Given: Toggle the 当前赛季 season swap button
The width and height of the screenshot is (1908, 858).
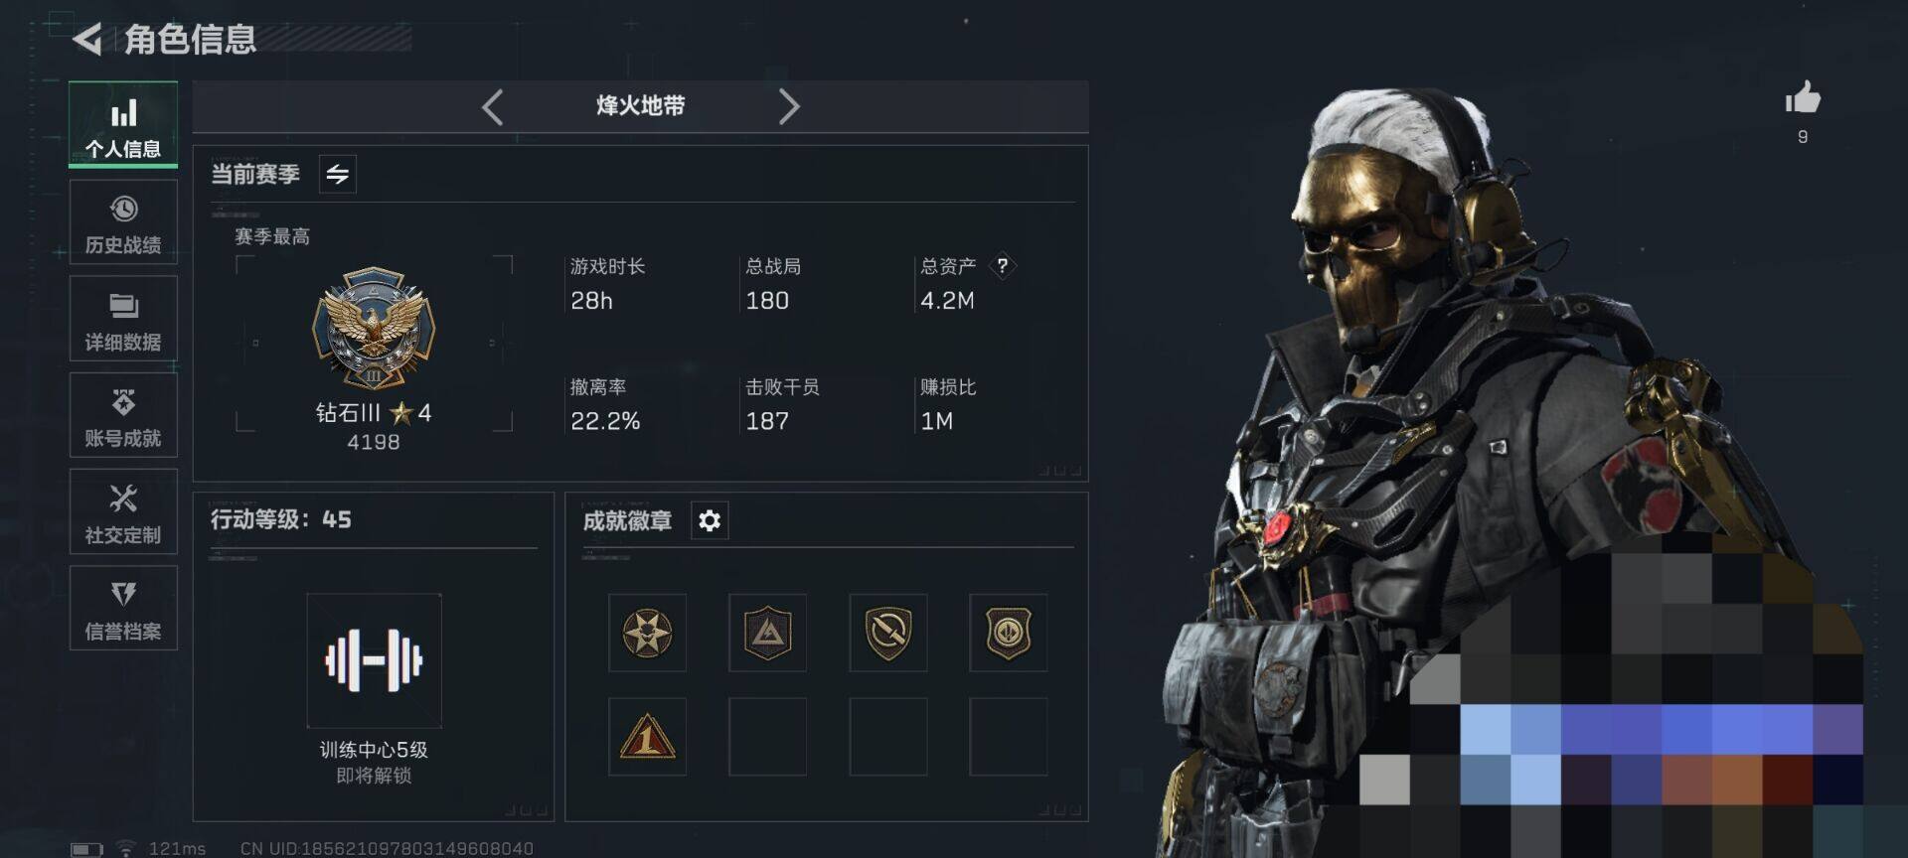Looking at the screenshot, I should click(338, 175).
